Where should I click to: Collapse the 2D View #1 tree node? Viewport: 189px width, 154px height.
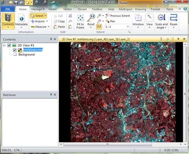coord(4,45)
